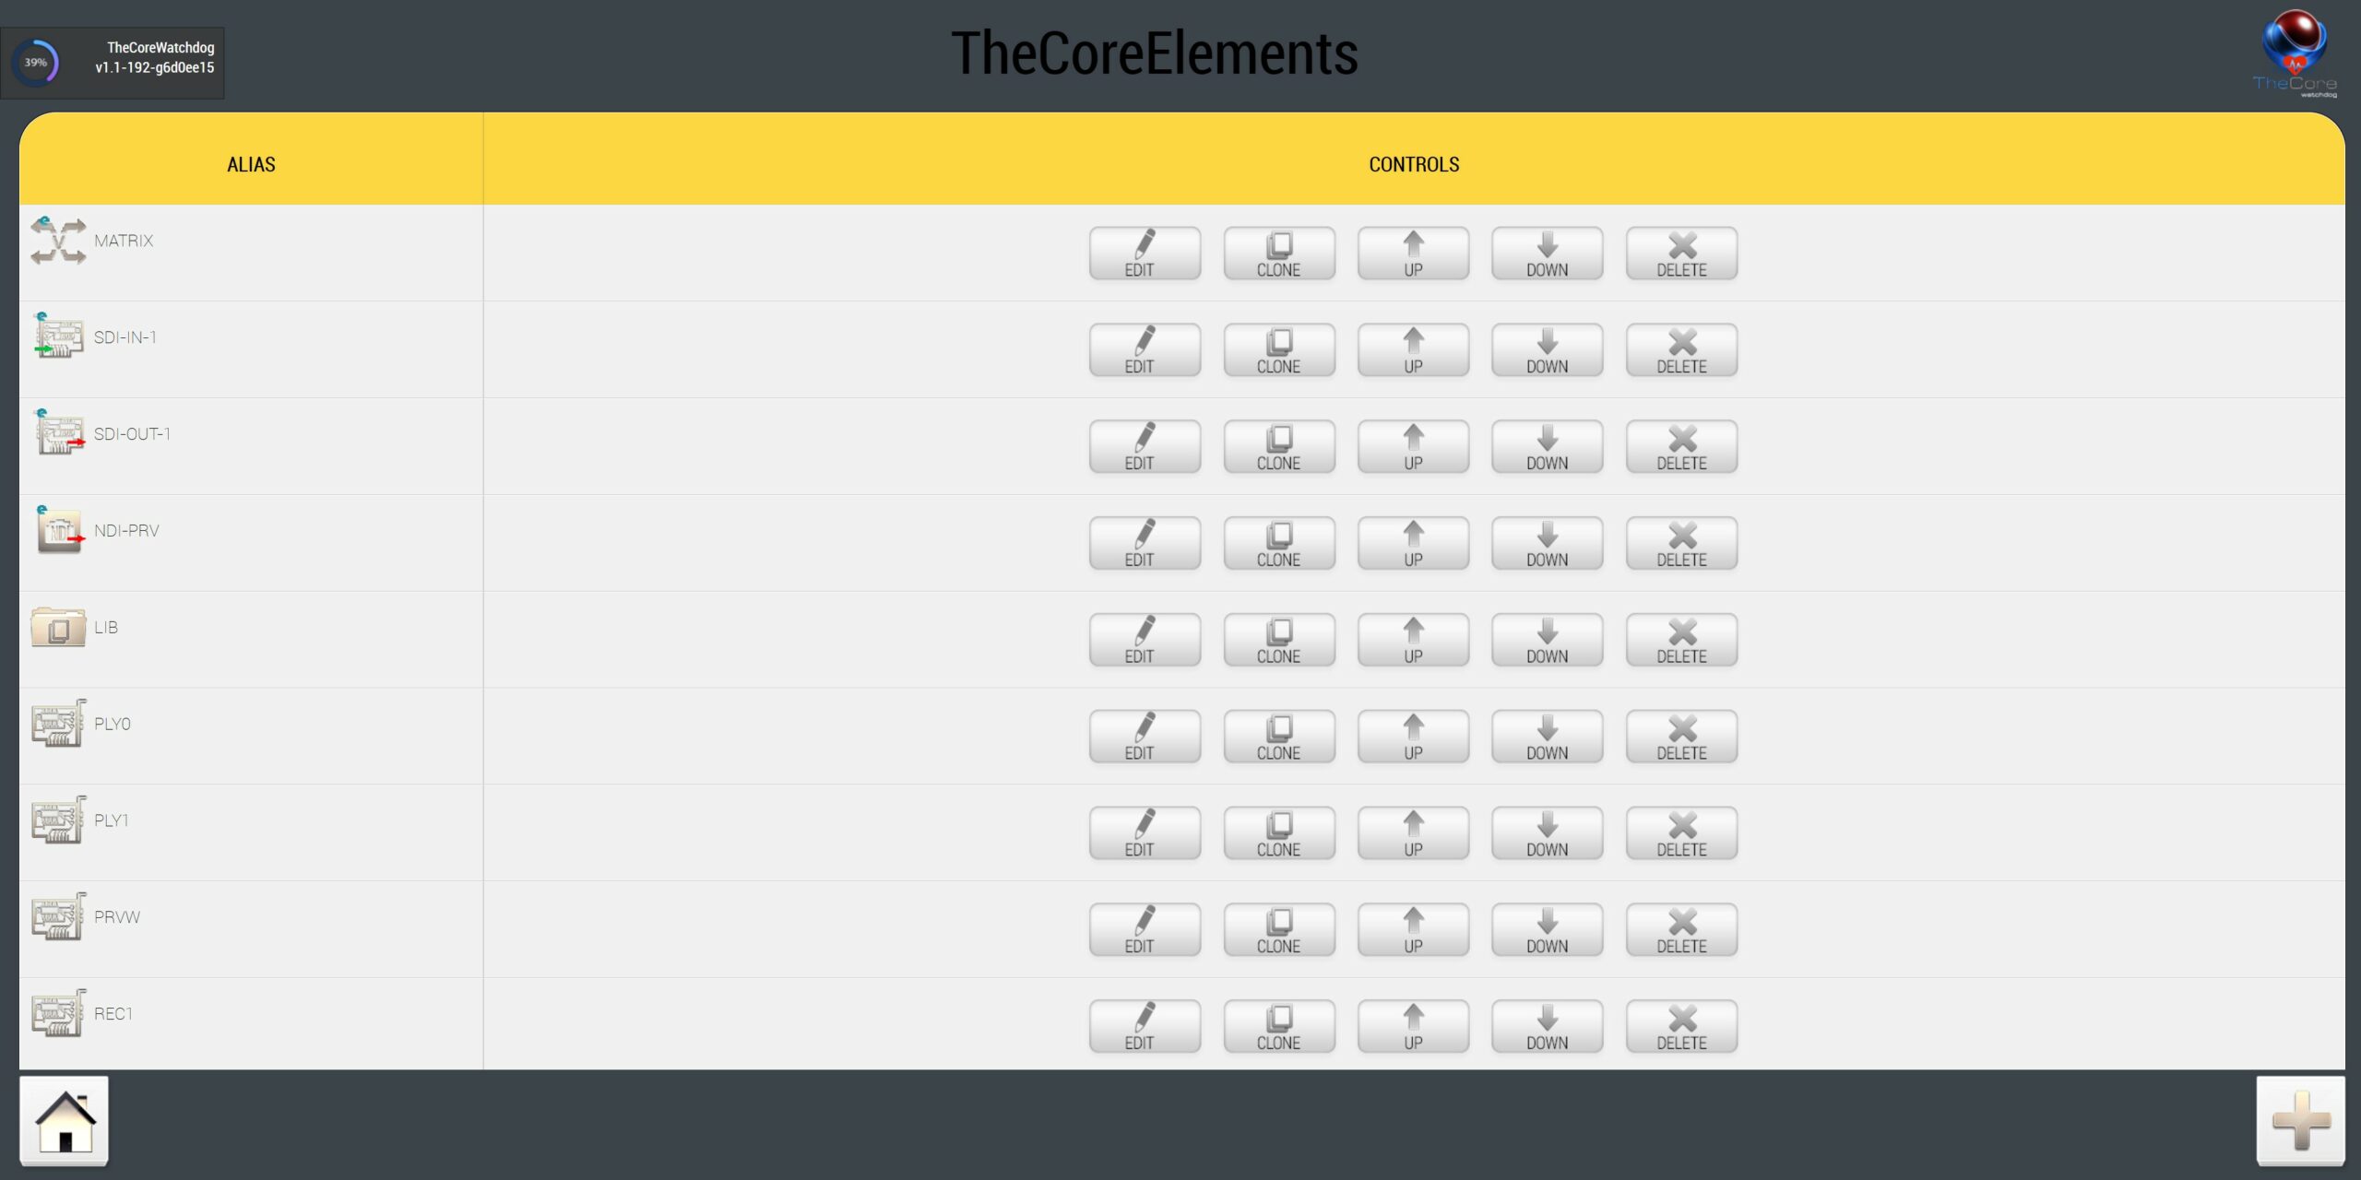Select the SDI-OUT-1 card icon
The height and width of the screenshot is (1180, 2361).
(60, 434)
